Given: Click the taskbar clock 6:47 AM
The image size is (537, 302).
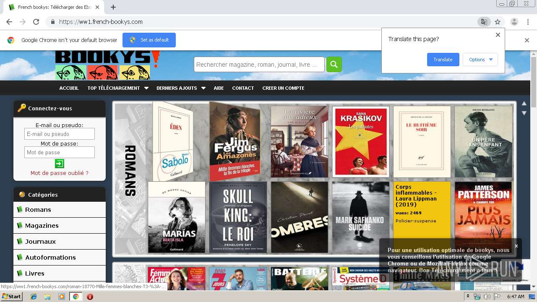Looking at the screenshot, I should (x=515, y=297).
